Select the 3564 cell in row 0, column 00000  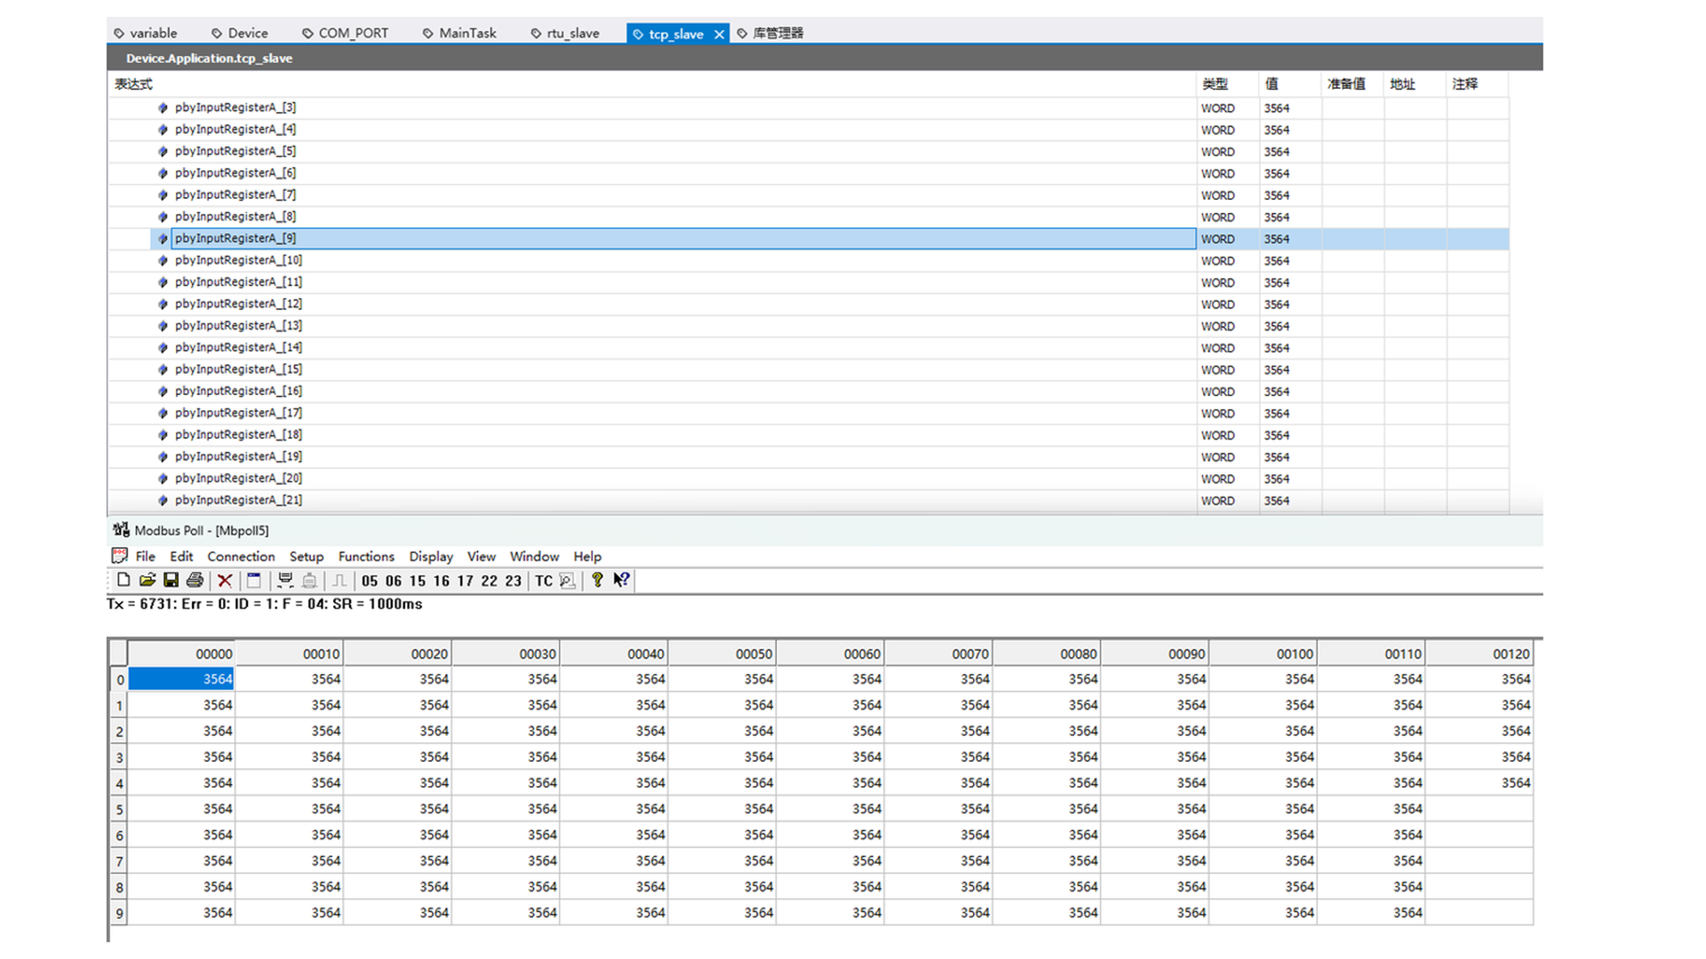pos(182,679)
